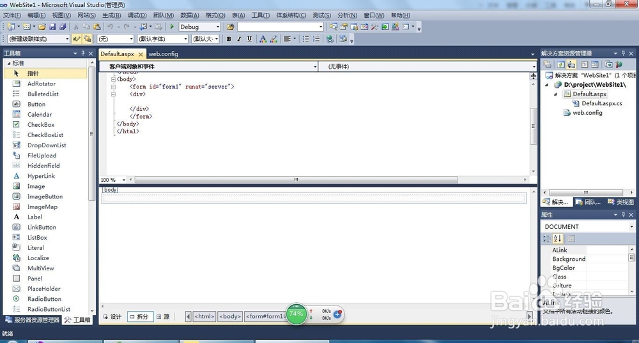Click the Convert to hyperlink icon
Viewport: 639px width, 343px height.
point(330,39)
